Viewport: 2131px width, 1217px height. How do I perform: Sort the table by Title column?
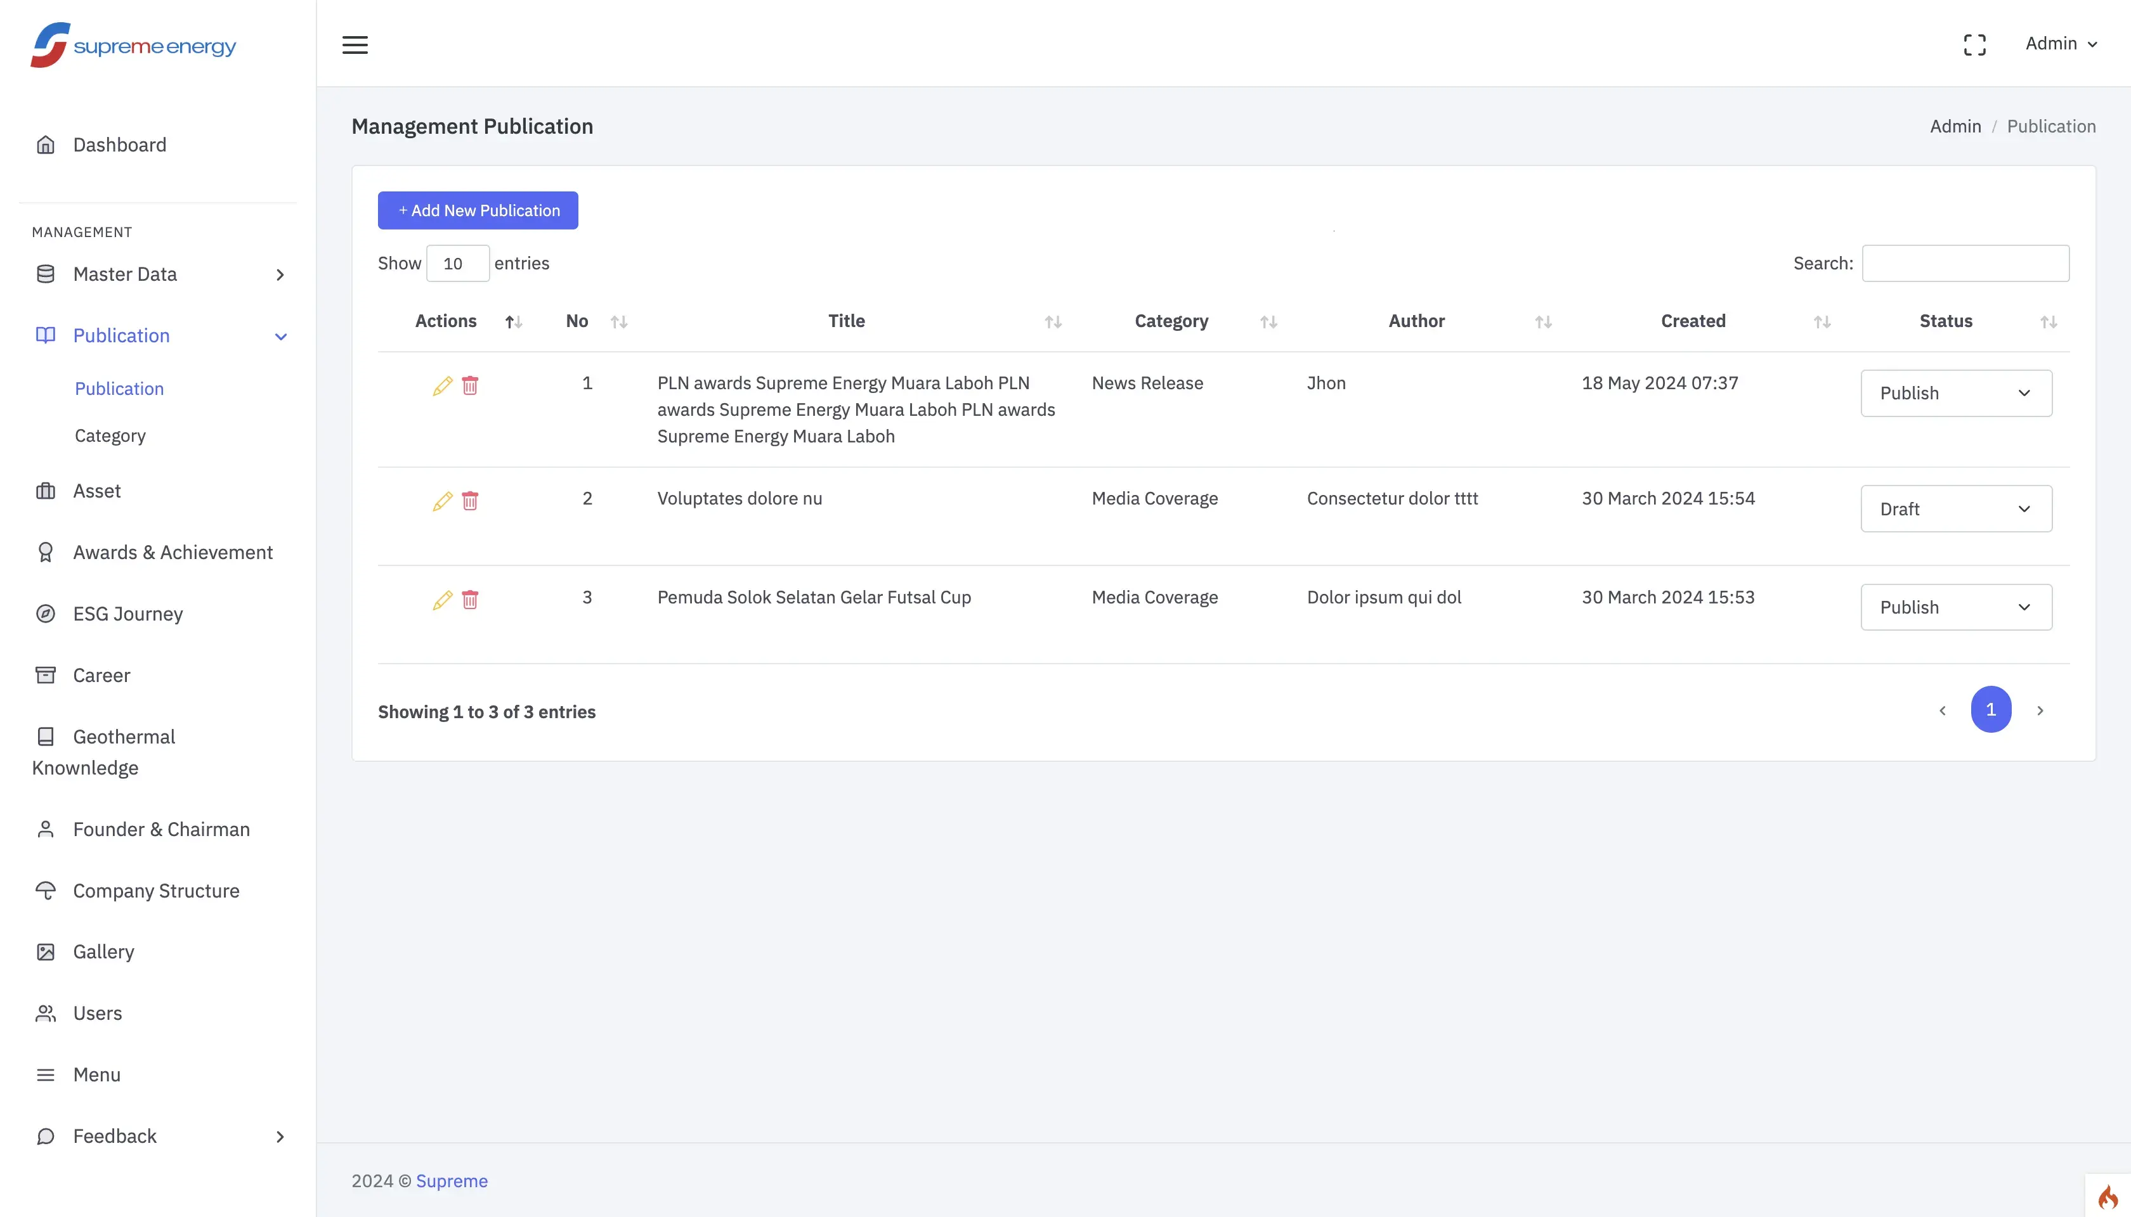pos(847,321)
